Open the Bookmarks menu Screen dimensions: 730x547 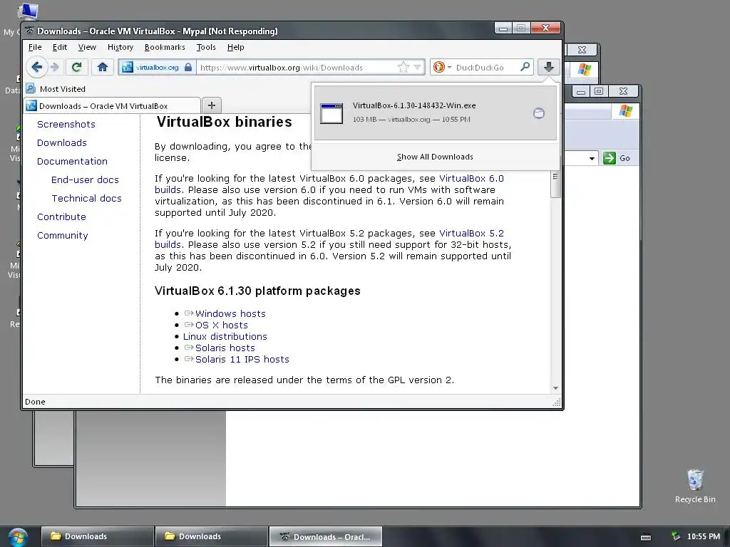(x=165, y=47)
